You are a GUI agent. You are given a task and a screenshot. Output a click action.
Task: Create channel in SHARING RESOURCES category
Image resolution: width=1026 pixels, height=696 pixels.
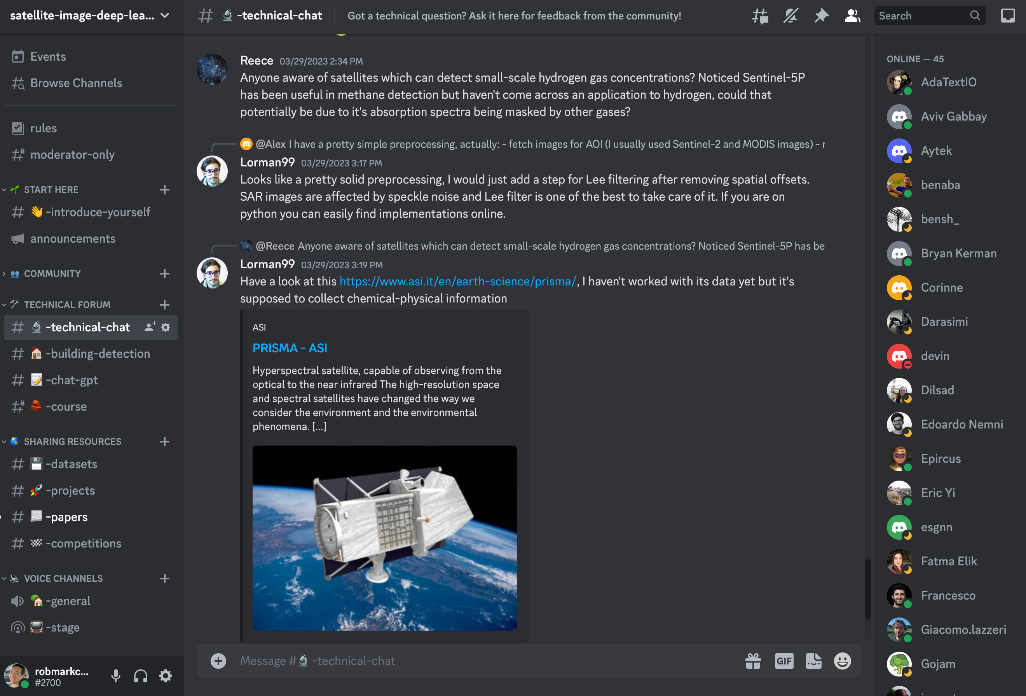[x=165, y=442]
